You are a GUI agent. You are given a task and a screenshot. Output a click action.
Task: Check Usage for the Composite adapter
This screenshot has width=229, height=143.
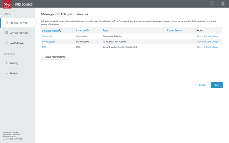click(x=212, y=36)
